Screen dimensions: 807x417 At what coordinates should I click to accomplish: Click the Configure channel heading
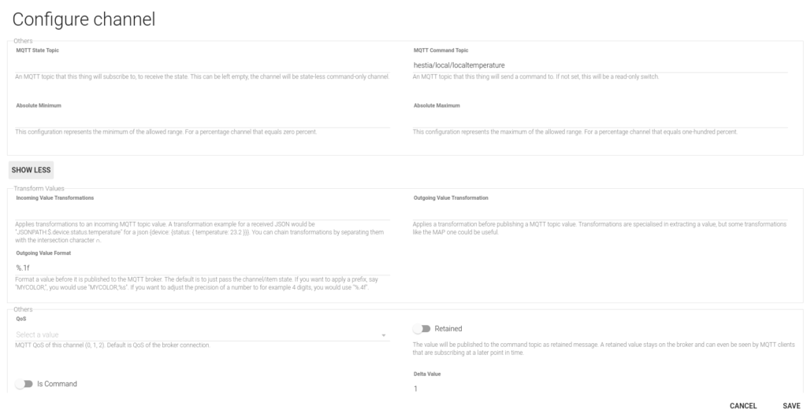(x=84, y=20)
